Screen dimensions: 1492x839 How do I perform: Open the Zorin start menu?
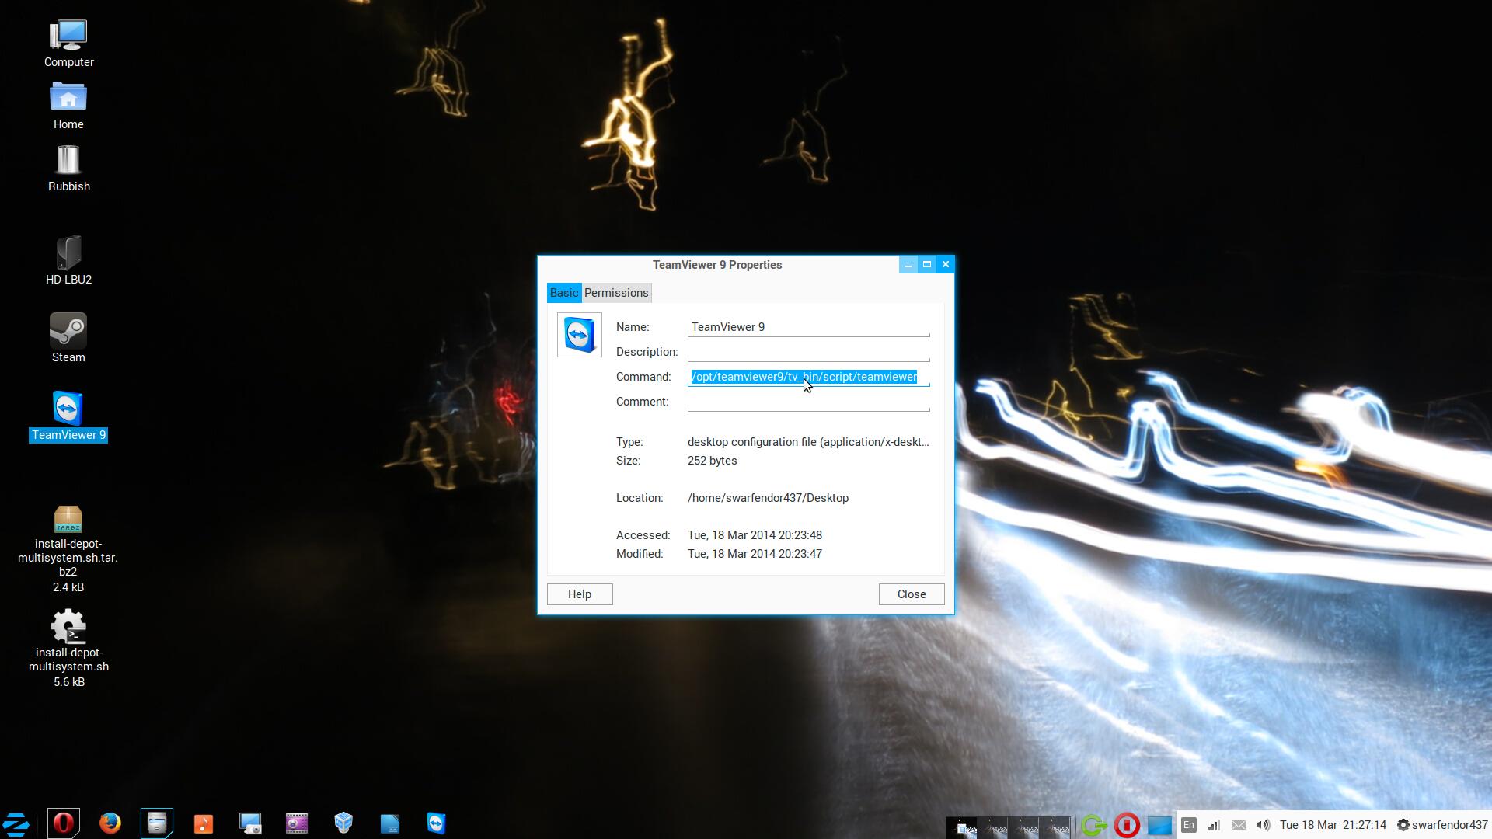tap(16, 823)
